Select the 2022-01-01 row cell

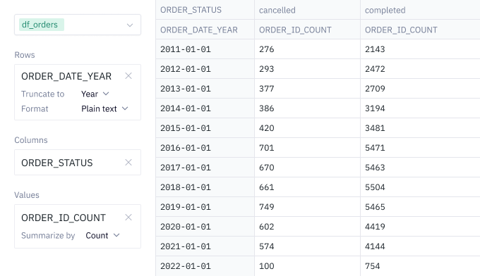[x=205, y=266]
